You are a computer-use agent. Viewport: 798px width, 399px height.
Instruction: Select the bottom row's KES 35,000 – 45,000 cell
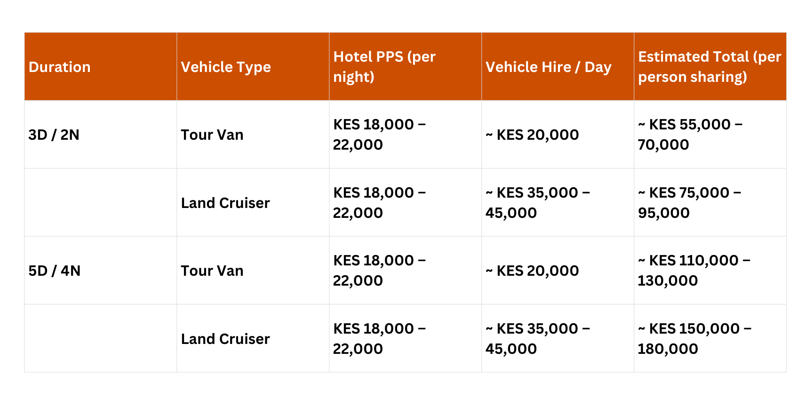point(537,339)
